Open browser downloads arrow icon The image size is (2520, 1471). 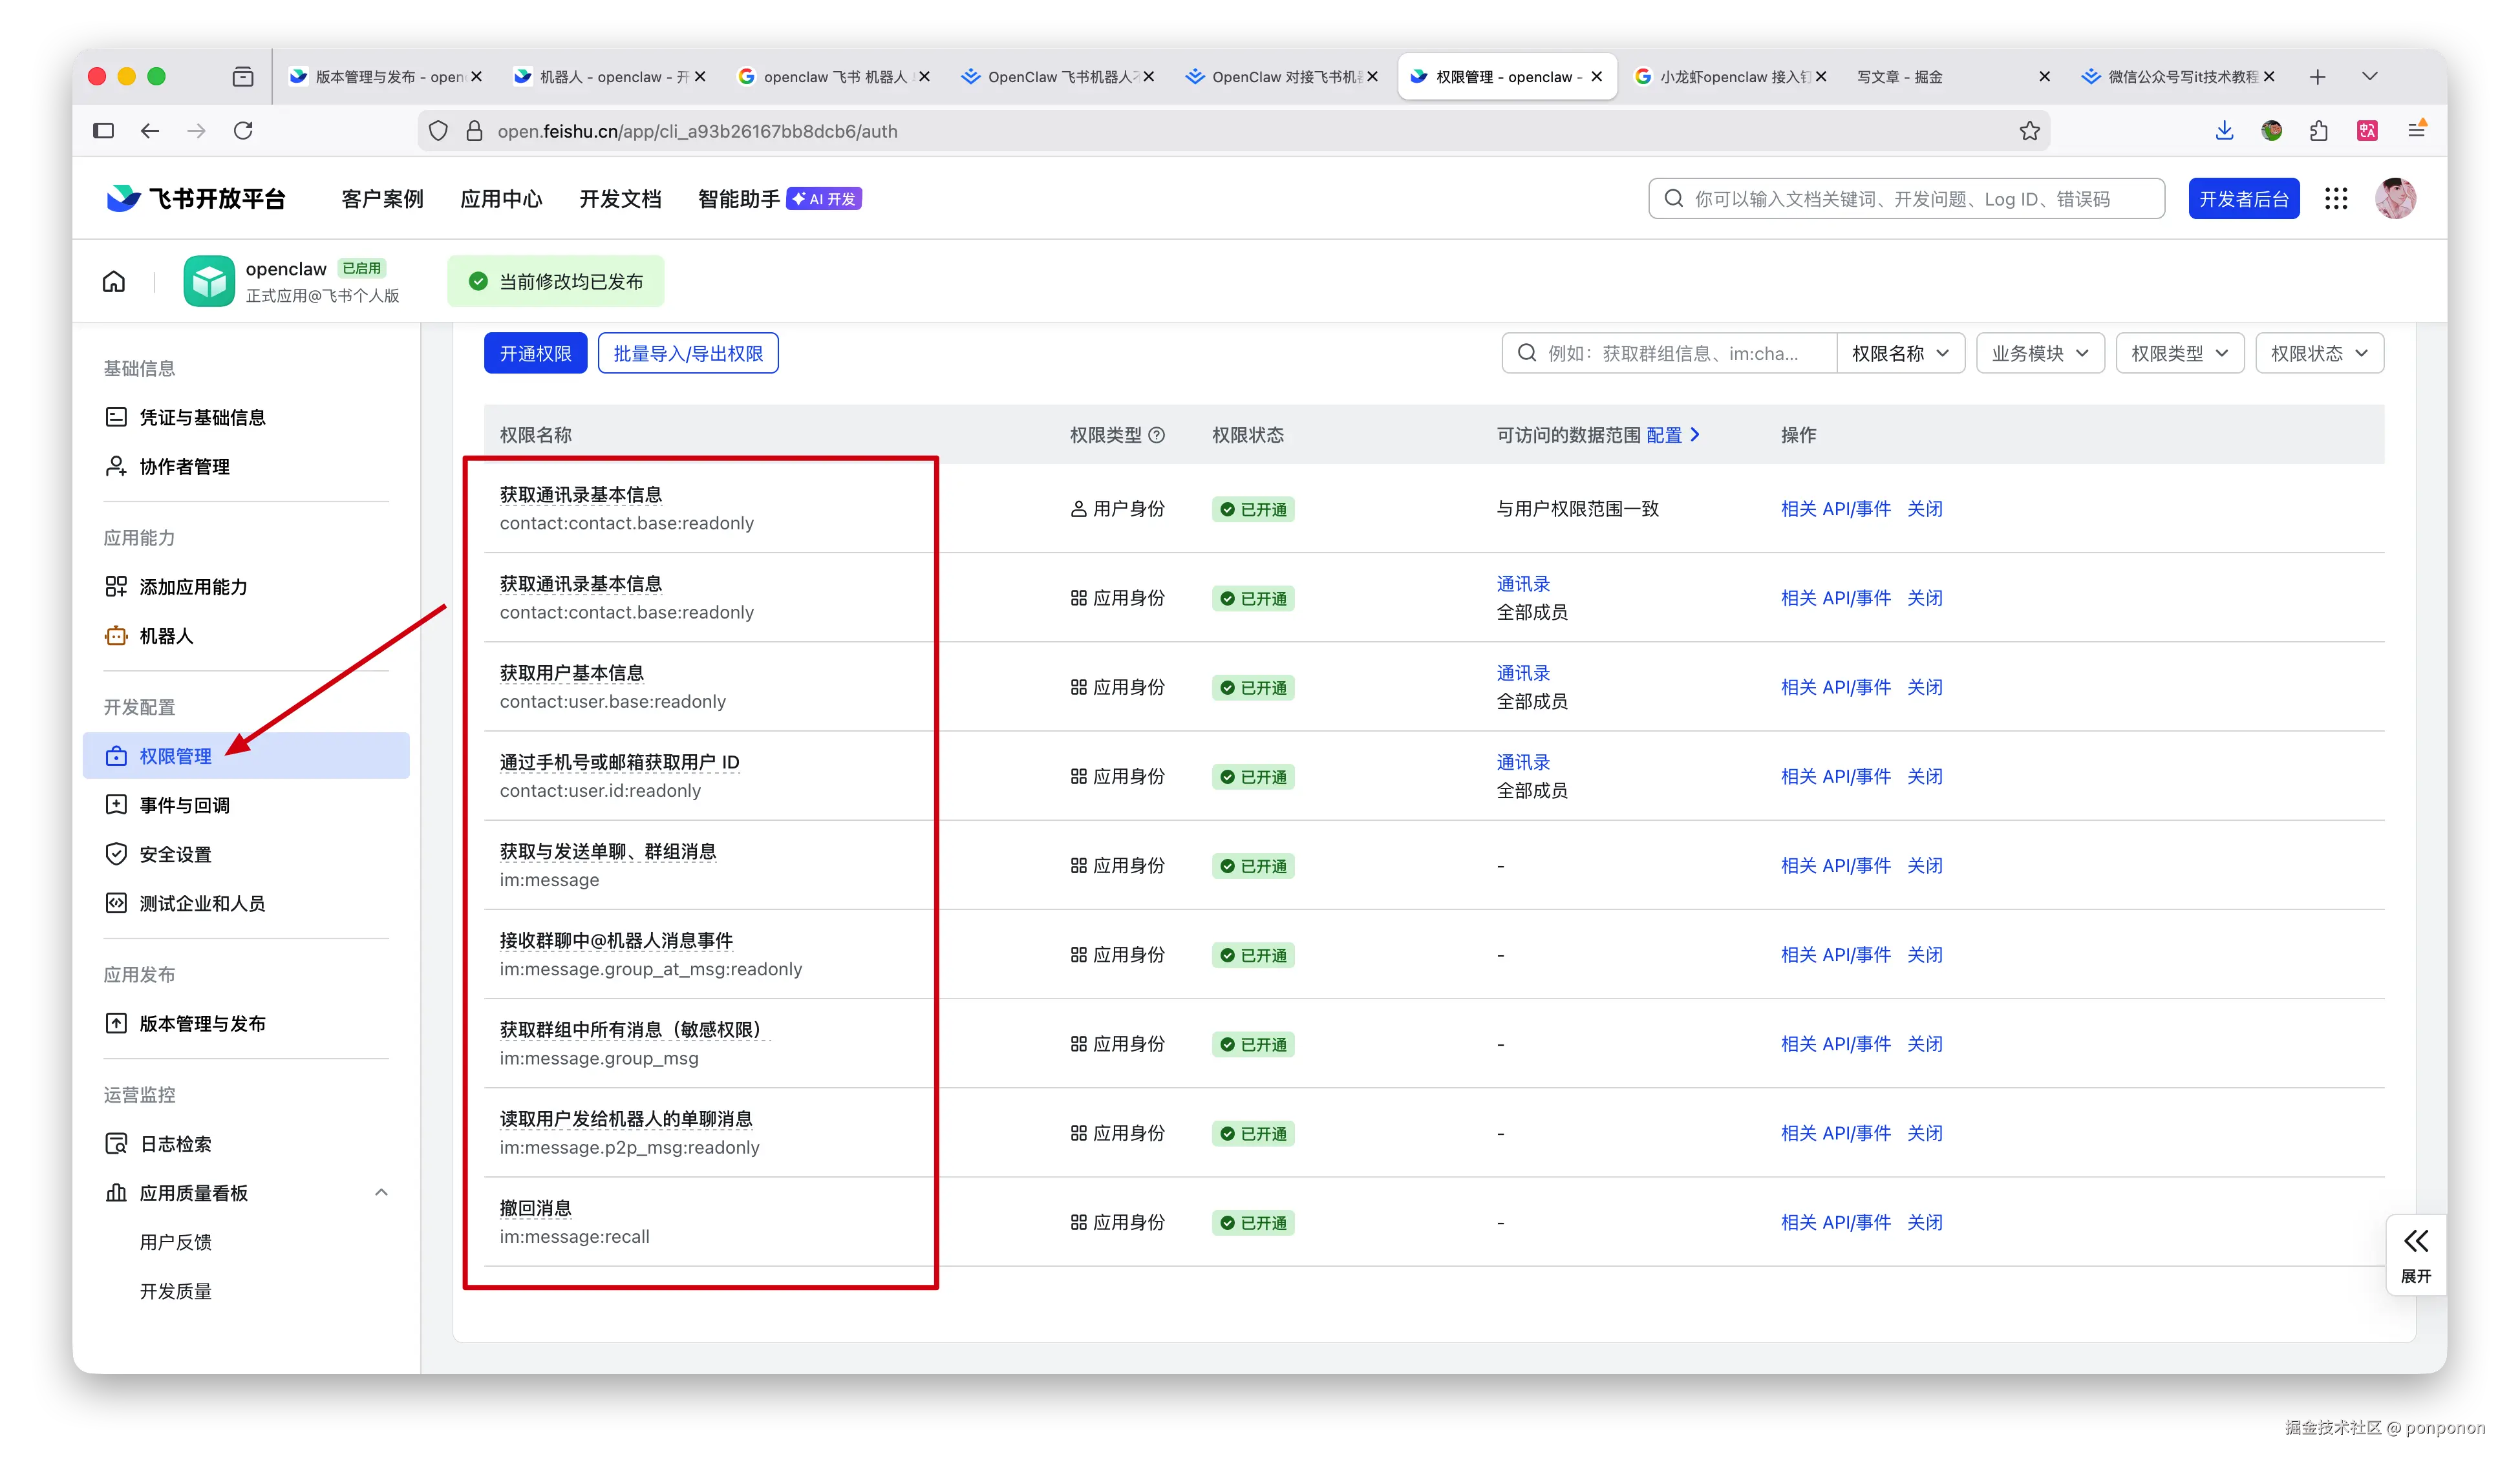click(x=2224, y=131)
